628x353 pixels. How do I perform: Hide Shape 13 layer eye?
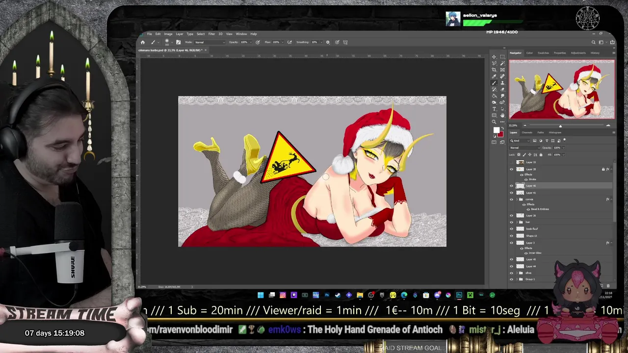[x=511, y=236]
